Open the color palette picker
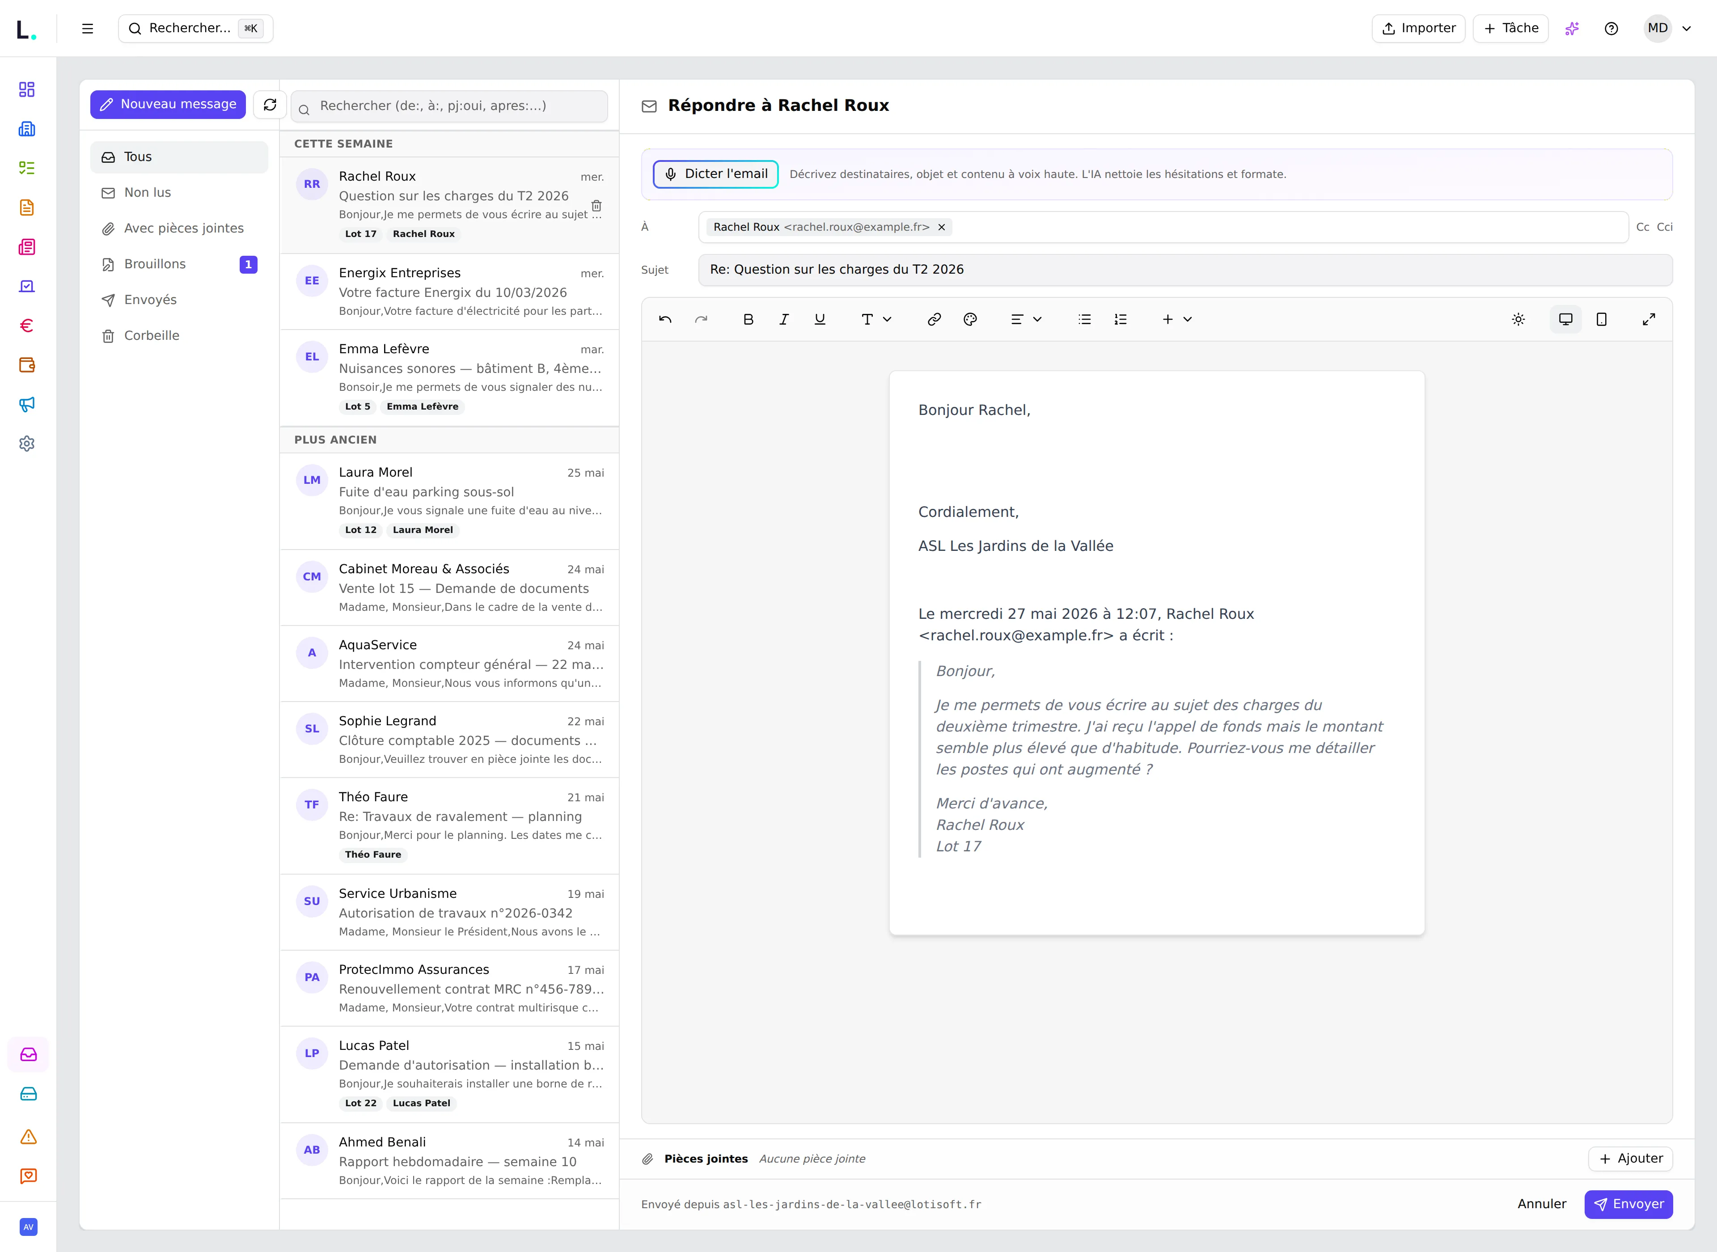Image resolution: width=1717 pixels, height=1252 pixels. point(970,319)
